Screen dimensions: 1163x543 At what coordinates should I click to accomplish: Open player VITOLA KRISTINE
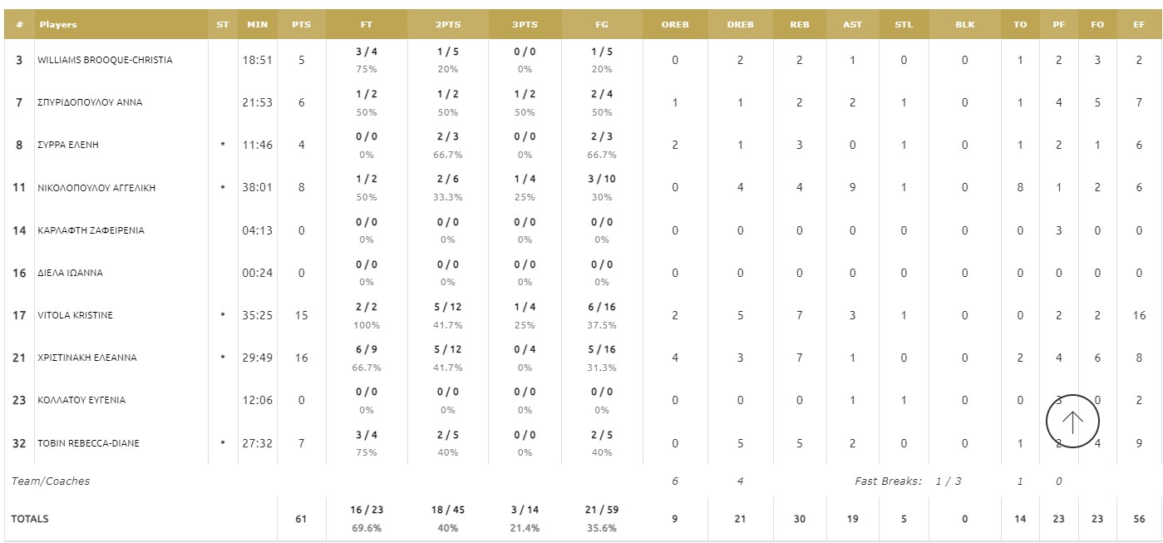click(x=75, y=315)
